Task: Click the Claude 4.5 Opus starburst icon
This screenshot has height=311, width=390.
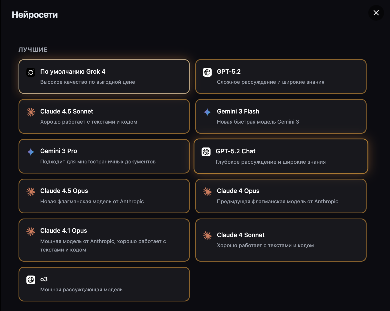Action: (x=31, y=192)
